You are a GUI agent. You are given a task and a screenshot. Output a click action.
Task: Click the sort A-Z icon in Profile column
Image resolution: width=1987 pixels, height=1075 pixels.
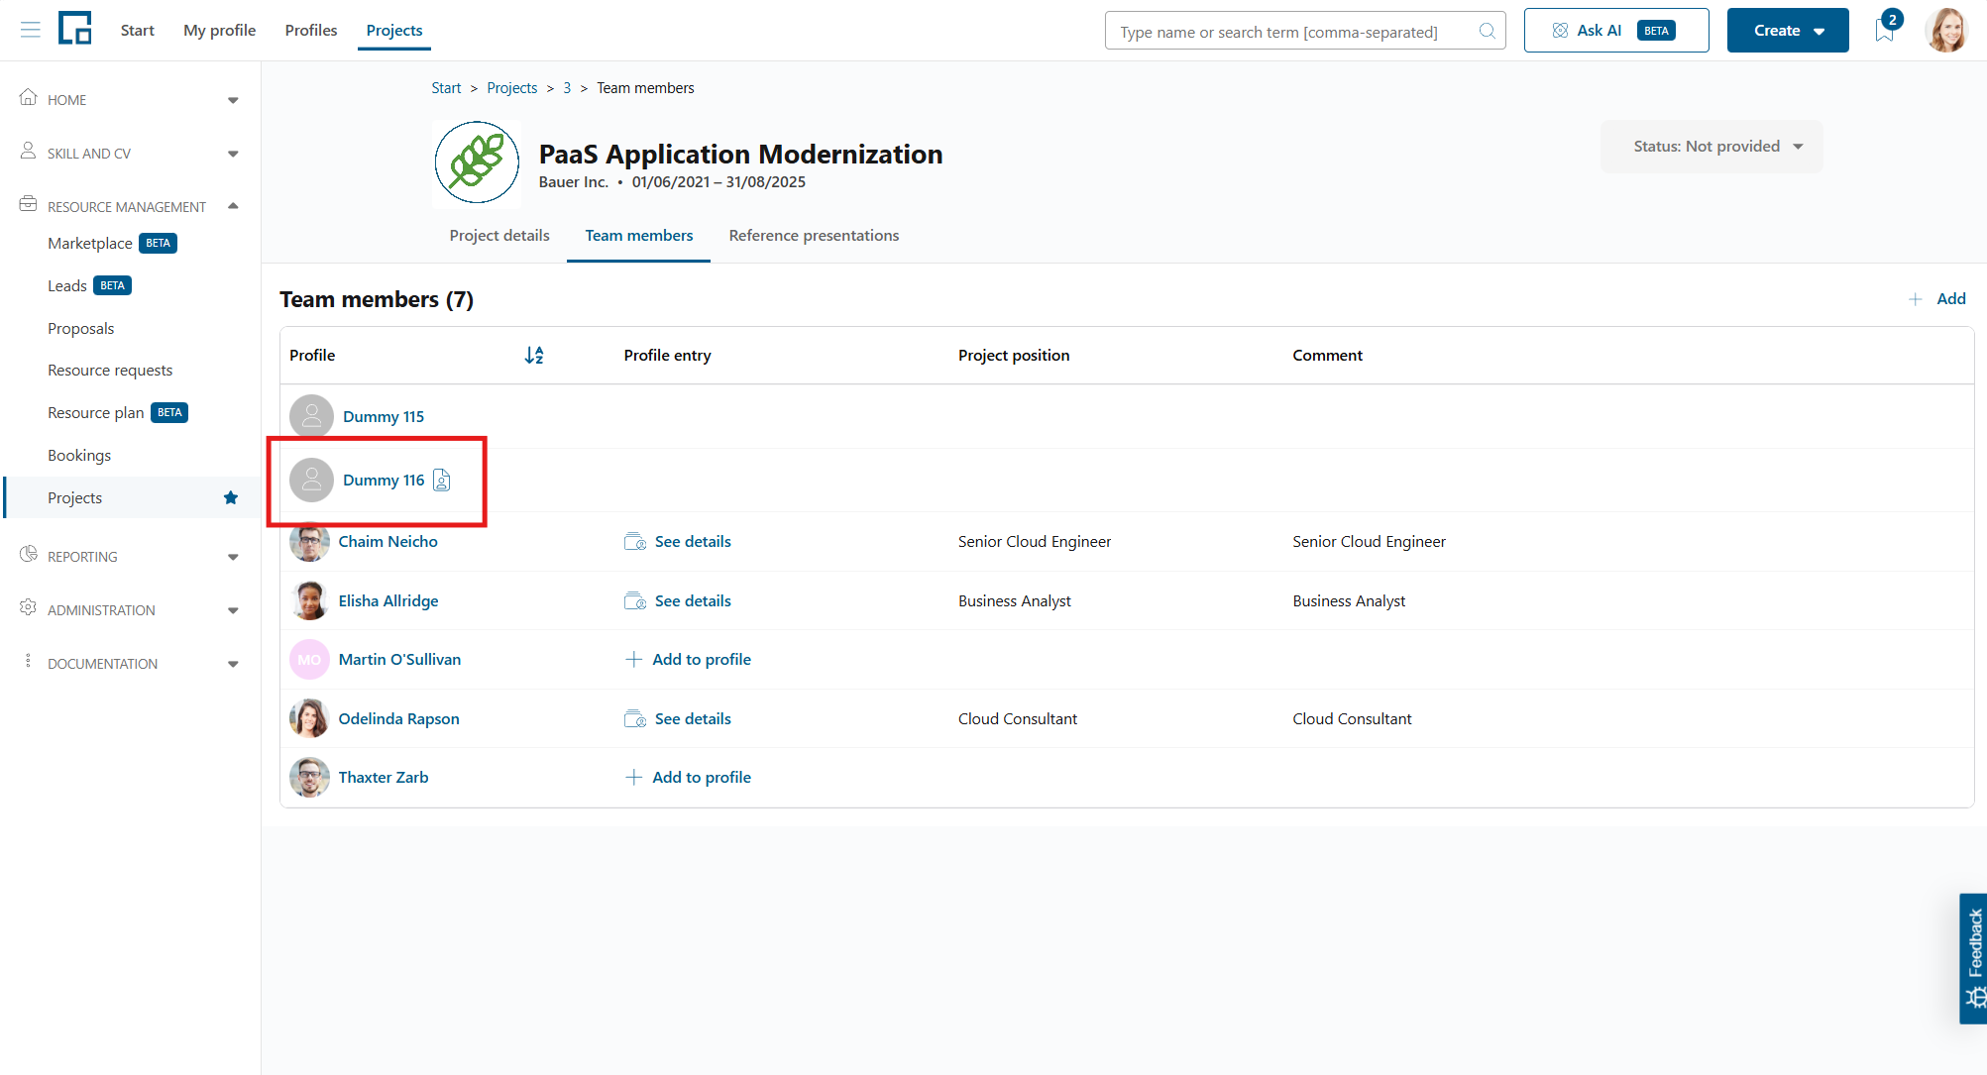[x=534, y=355]
